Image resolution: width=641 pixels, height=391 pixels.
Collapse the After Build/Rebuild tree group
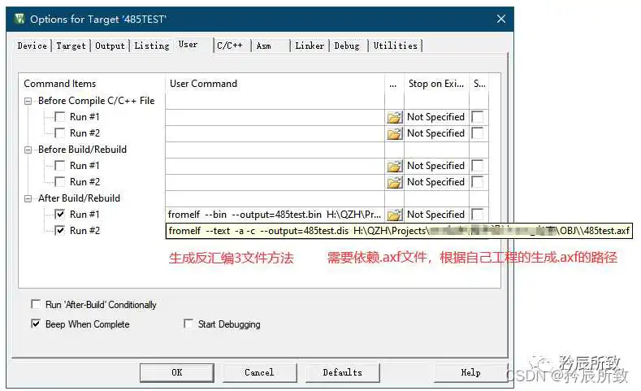(28, 198)
